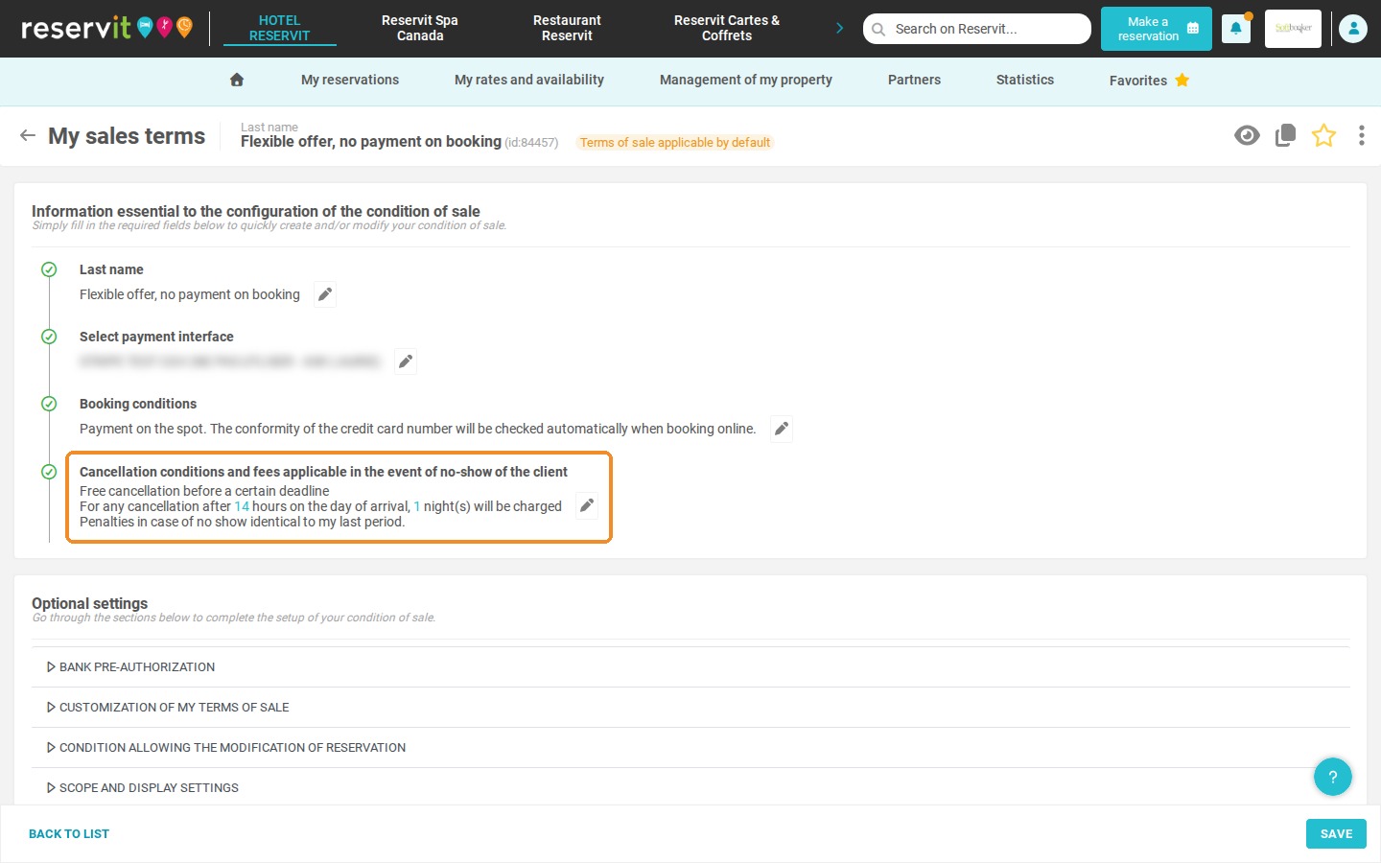
Task: Click the user account avatar icon
Action: [1352, 29]
